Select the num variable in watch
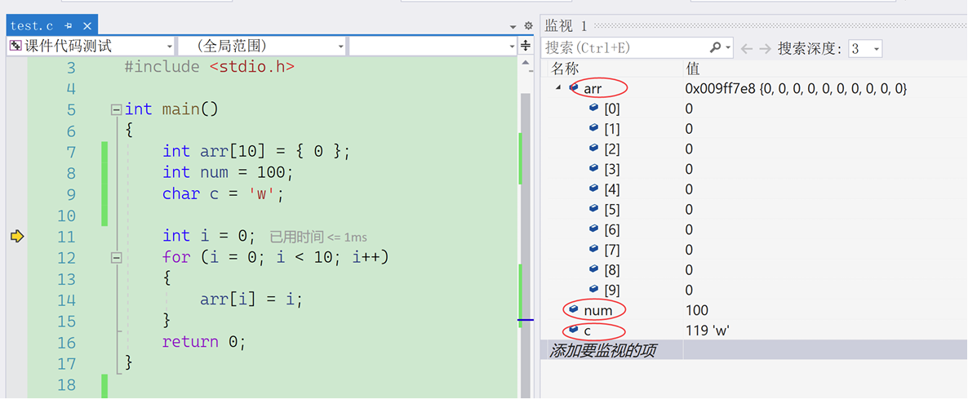Screen dimensions: 968x404 597,310
